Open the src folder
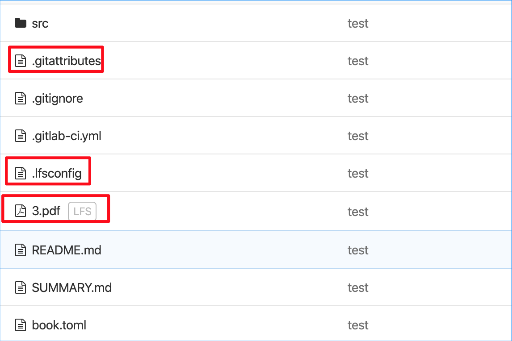 (39, 23)
